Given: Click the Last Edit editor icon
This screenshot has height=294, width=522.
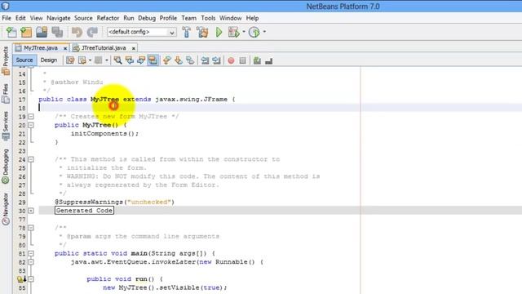Looking at the screenshot, I should 70,60.
